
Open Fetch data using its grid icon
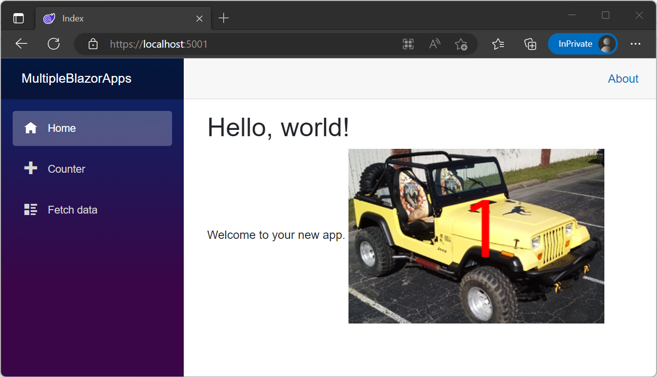(x=30, y=209)
